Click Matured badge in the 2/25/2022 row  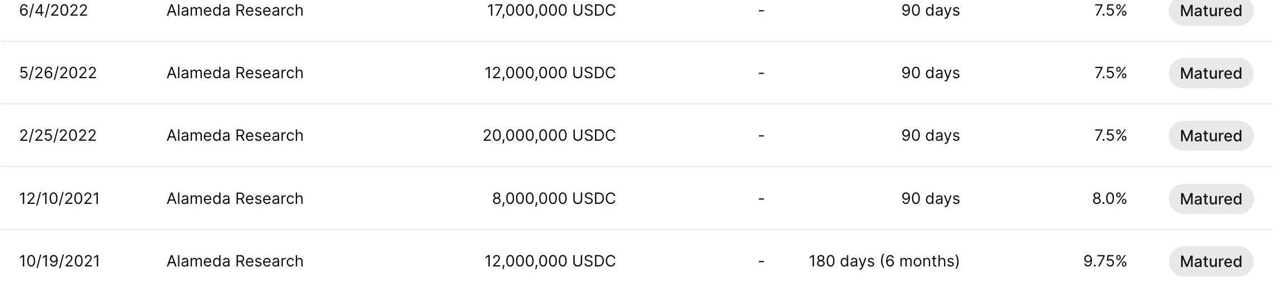pyautogui.click(x=1211, y=136)
